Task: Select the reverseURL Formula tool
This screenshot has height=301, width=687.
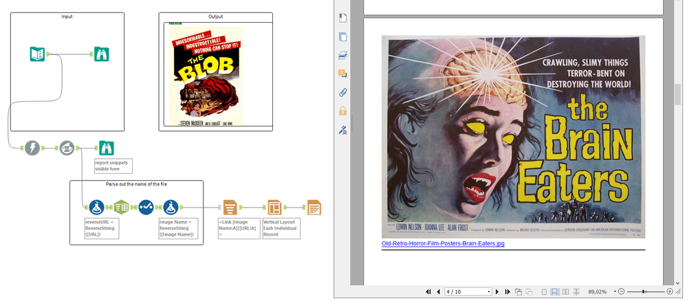Action: pos(96,207)
